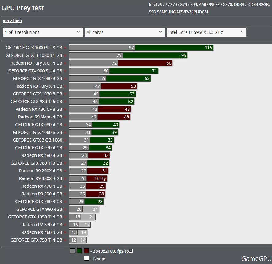Click the red X next to GTX 980 SLI

65,71
